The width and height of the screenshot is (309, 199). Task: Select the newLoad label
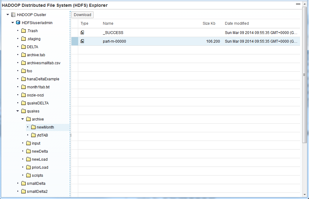[40, 159]
